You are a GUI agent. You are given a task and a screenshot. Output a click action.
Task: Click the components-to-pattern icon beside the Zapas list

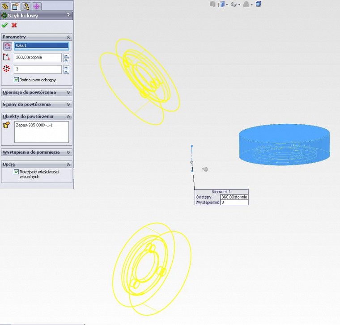click(7, 125)
